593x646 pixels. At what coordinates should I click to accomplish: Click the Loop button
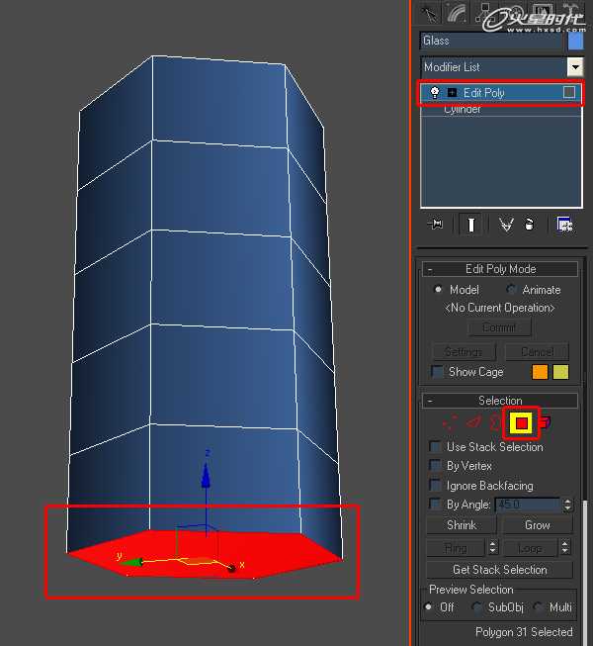(530, 548)
